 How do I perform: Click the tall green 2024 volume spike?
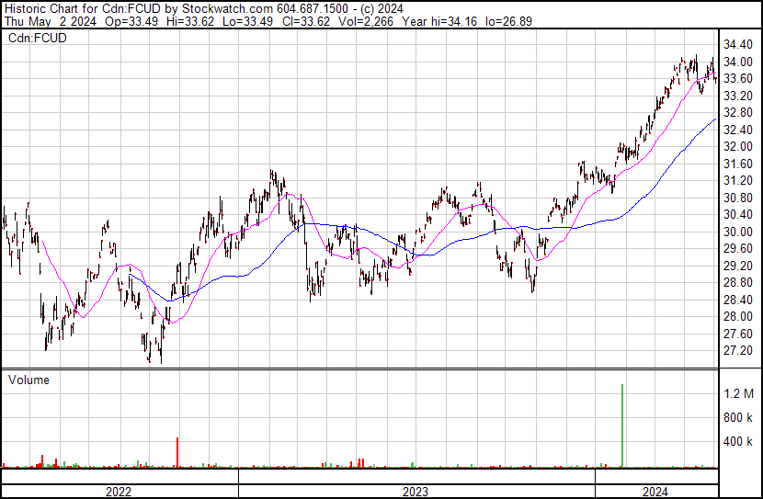[621, 425]
